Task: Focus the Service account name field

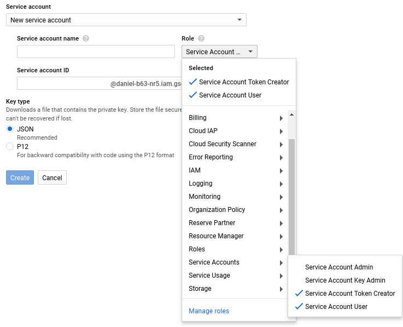Action: click(x=96, y=52)
